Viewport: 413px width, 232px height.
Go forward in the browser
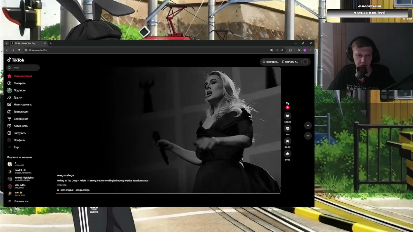pyautogui.click(x=13, y=50)
